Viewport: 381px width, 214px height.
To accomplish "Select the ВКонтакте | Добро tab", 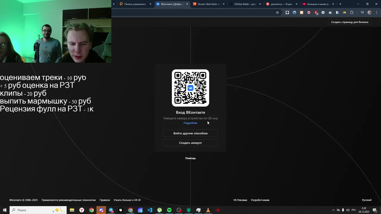I will (172, 4).
